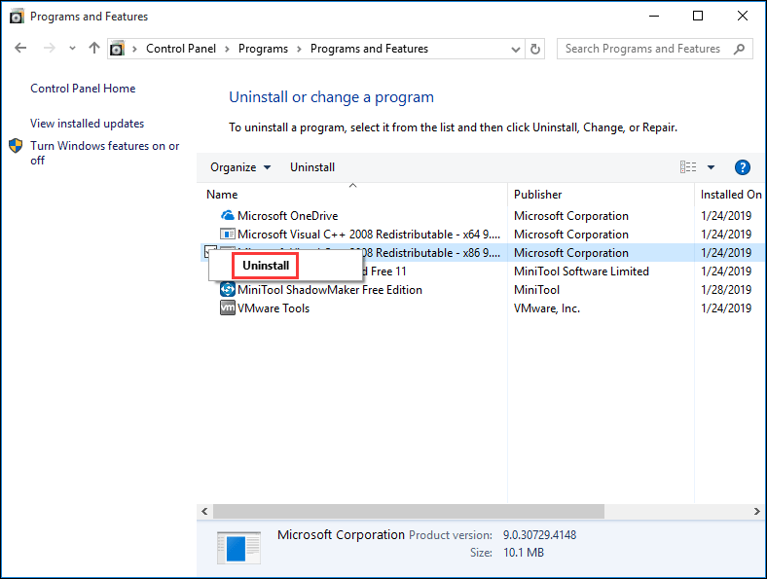Click the Microsoft OneDrive cloud icon
This screenshot has width=767, height=579.
click(228, 216)
